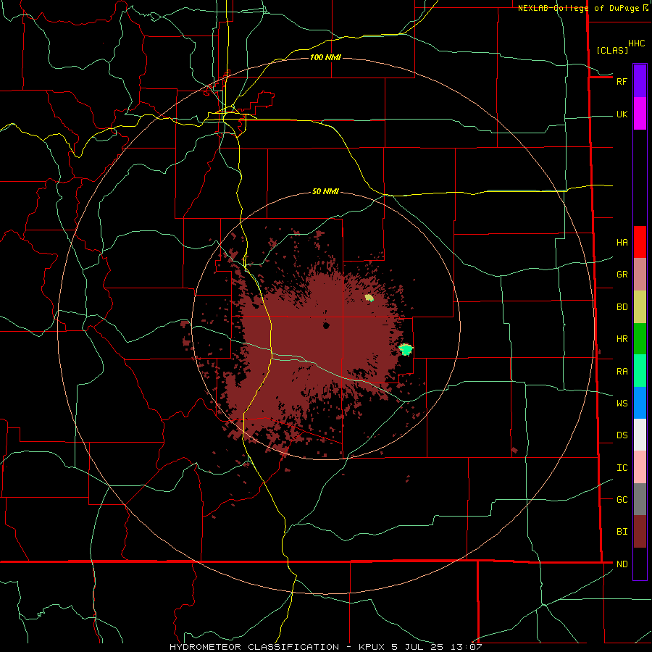
Task: Click the 'BD' legend label text
Action: pyautogui.click(x=622, y=307)
